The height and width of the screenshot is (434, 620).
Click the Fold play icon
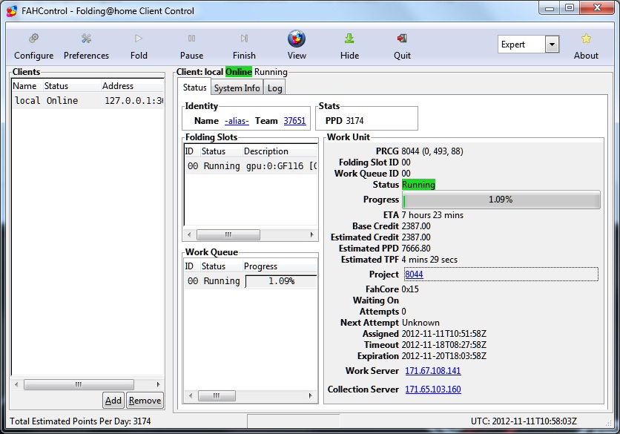[x=139, y=39]
